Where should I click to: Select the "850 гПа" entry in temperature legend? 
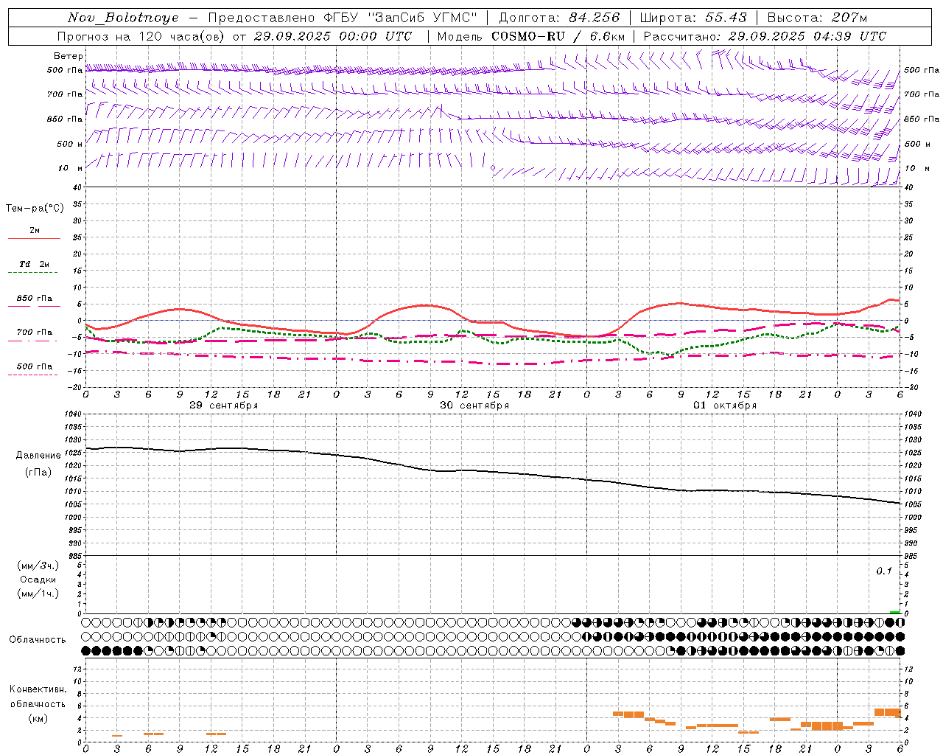click(34, 299)
